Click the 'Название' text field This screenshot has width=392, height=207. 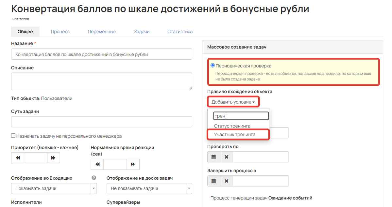tap(101, 54)
